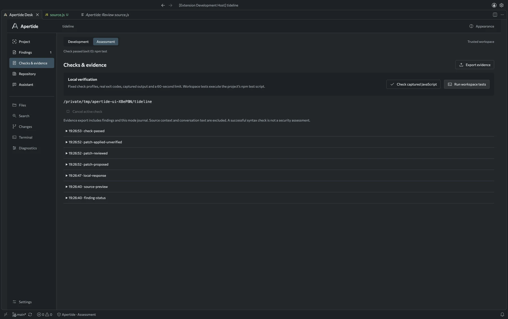Open the editor more actions menu
This screenshot has height=319, width=508.
click(502, 15)
